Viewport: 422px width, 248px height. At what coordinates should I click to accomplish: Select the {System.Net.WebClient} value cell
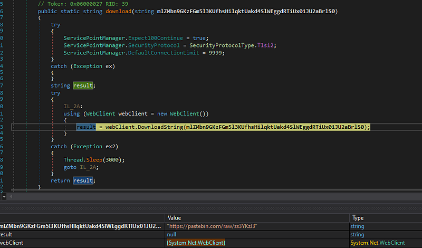196,242
